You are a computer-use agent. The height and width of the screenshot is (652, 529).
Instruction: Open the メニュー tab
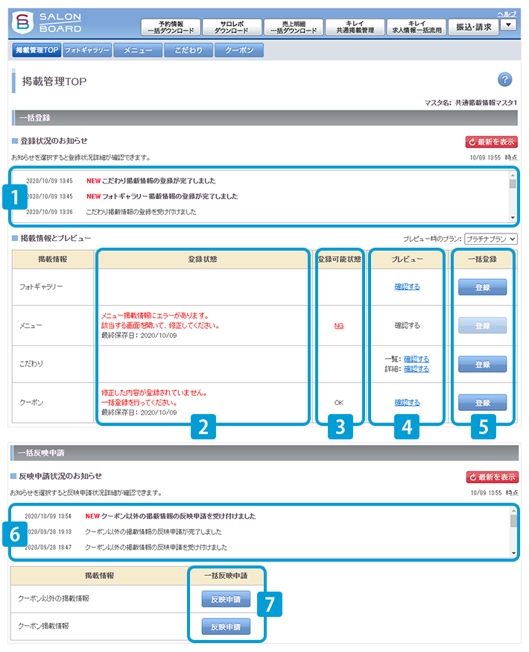click(138, 51)
